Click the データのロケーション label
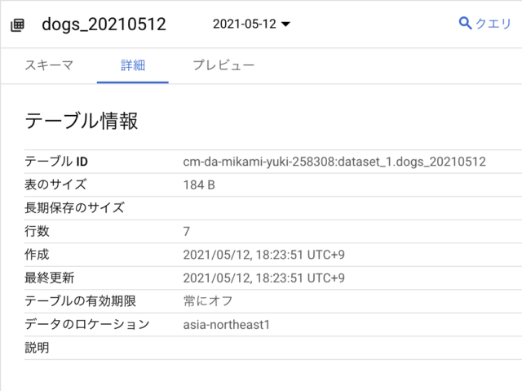This screenshot has width=522, height=391. pyautogui.click(x=87, y=324)
